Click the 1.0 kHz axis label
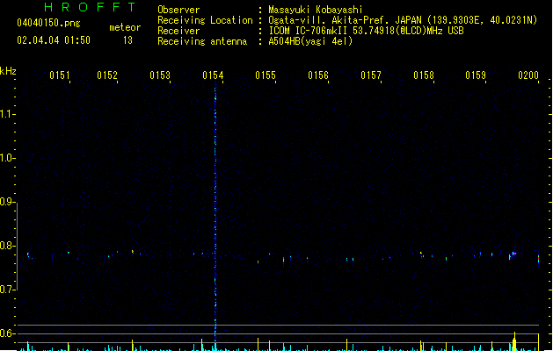Viewport: 553px width, 351px height. 6,158
